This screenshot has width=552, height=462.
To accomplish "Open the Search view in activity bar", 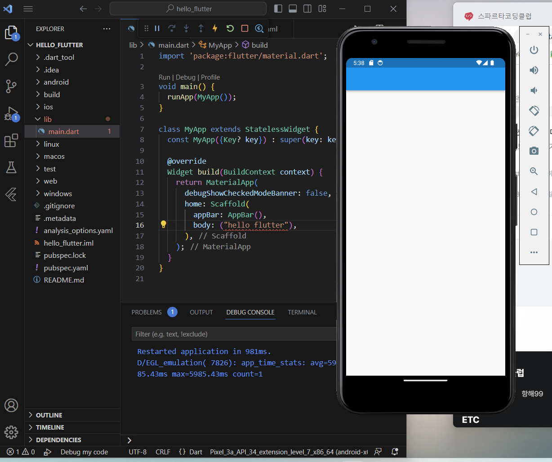I will (x=11, y=59).
